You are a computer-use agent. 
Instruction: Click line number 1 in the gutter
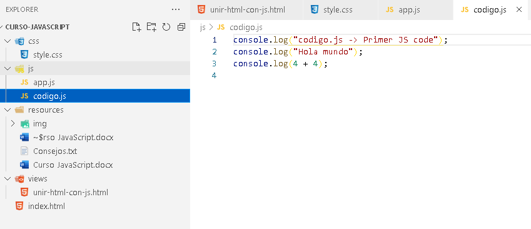[x=215, y=40]
